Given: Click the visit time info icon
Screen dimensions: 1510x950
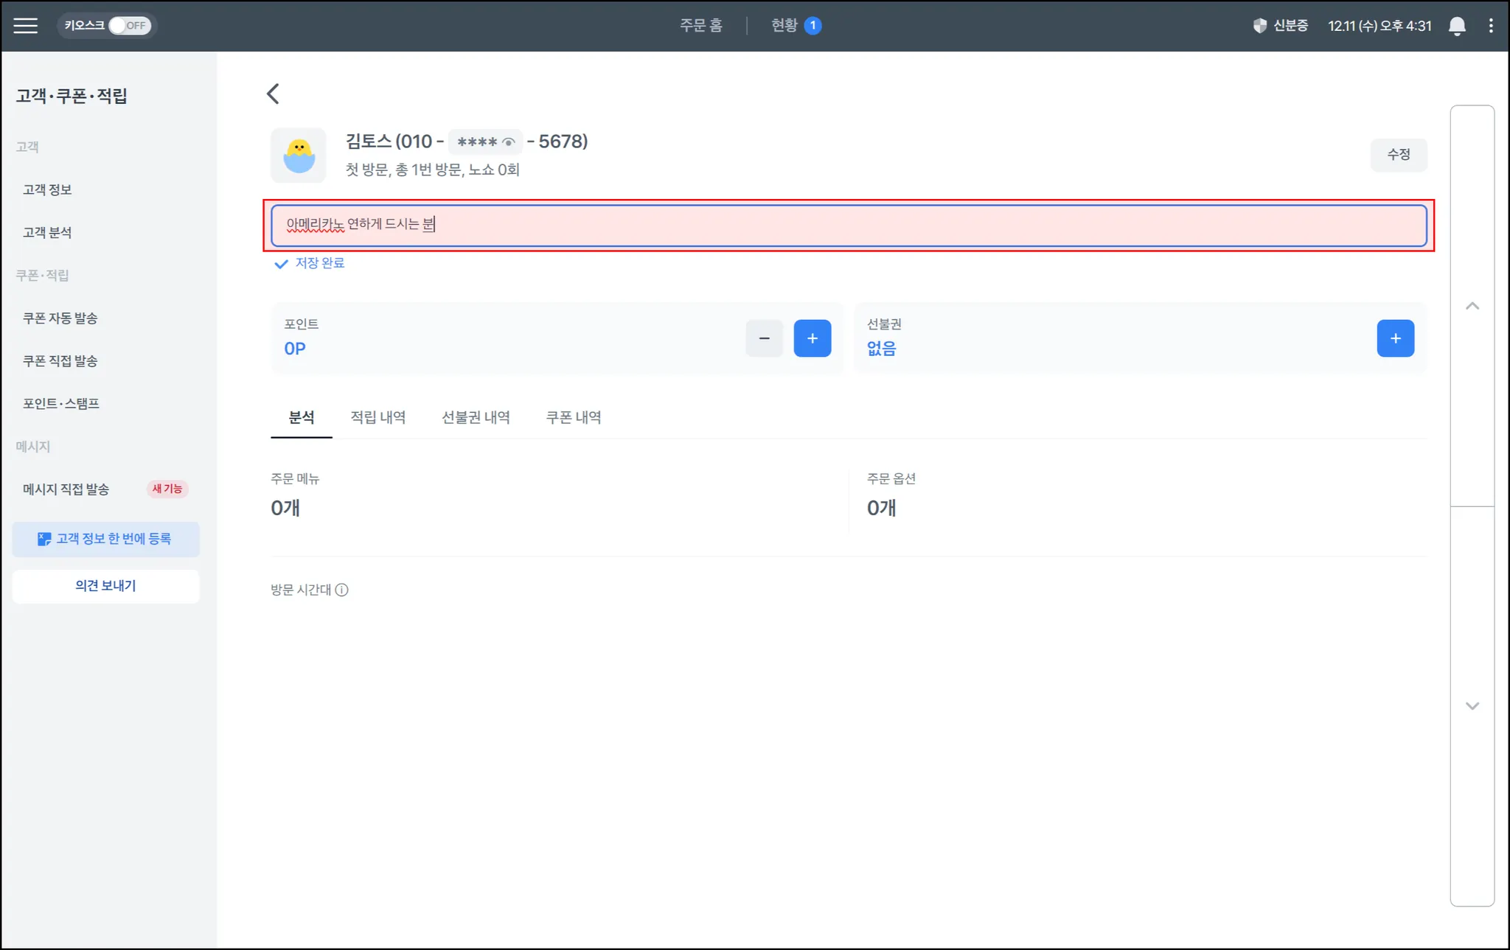Looking at the screenshot, I should [341, 590].
